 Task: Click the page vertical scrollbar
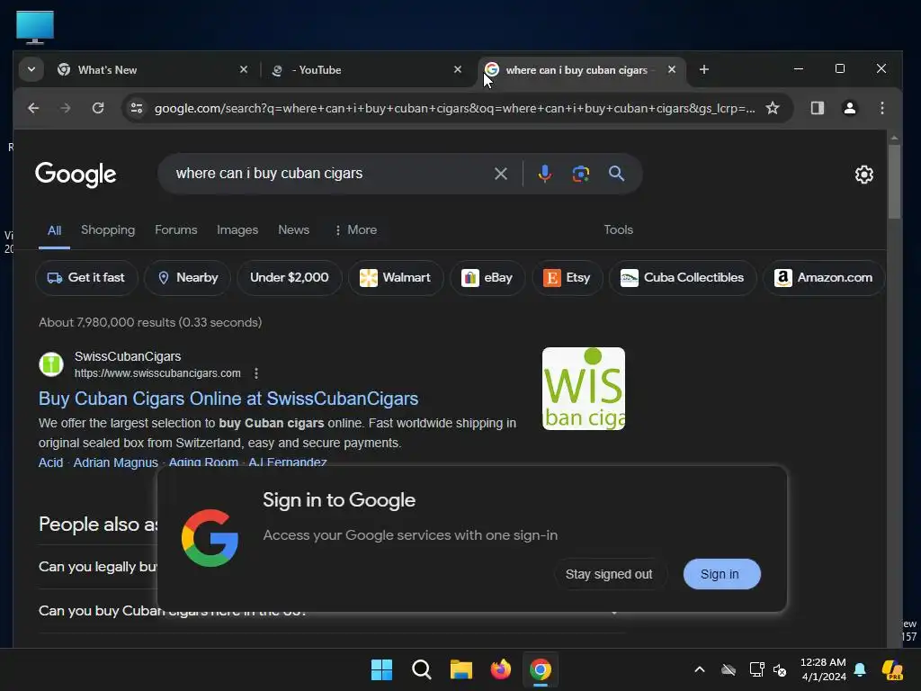coord(894,184)
